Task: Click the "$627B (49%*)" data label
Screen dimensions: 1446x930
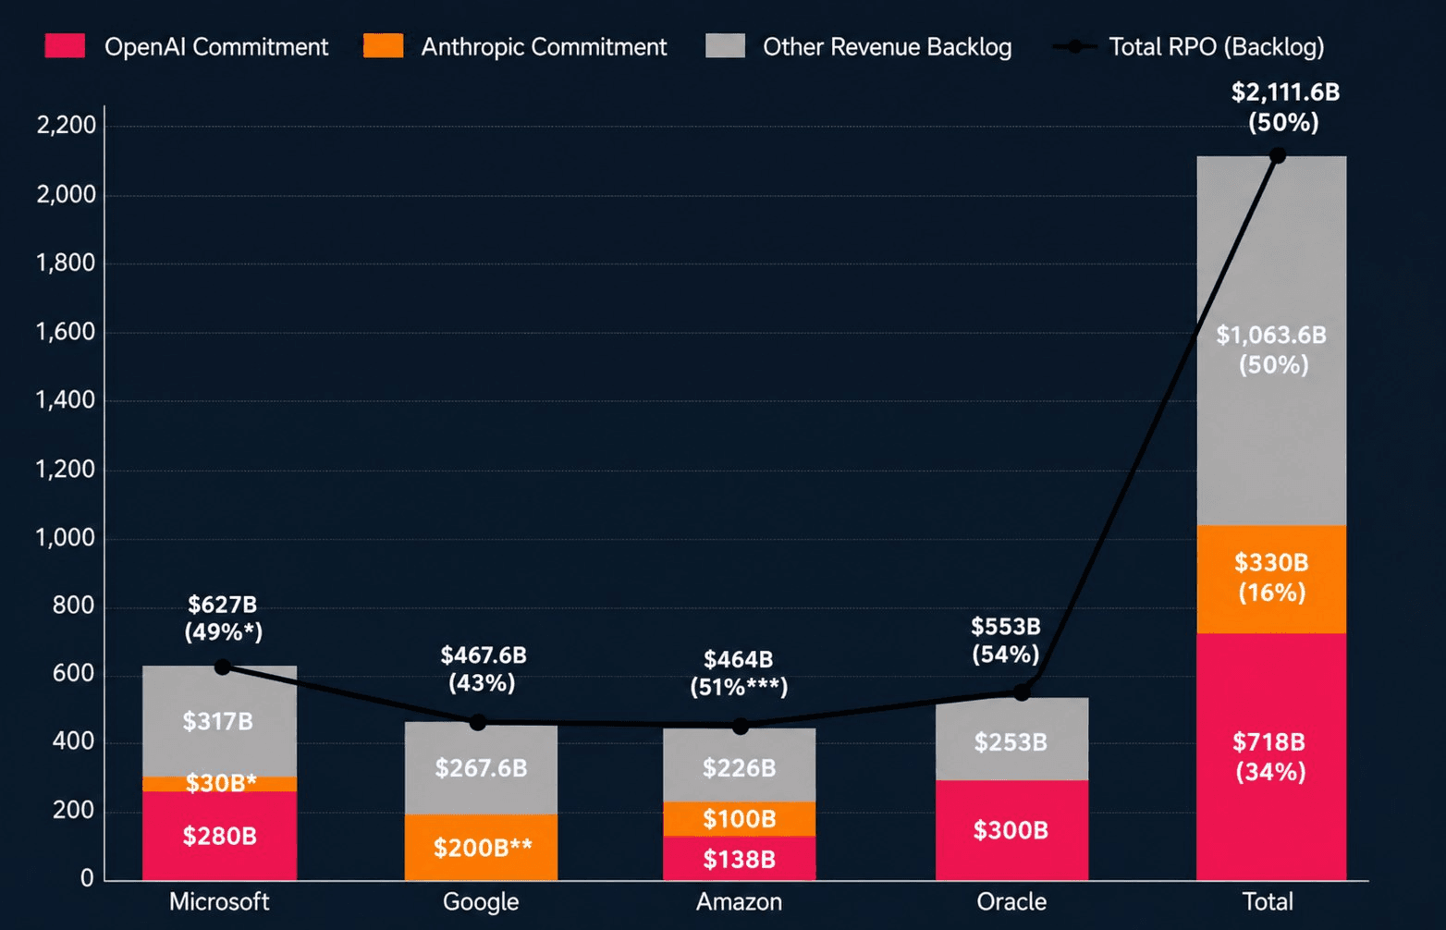Action: (223, 618)
